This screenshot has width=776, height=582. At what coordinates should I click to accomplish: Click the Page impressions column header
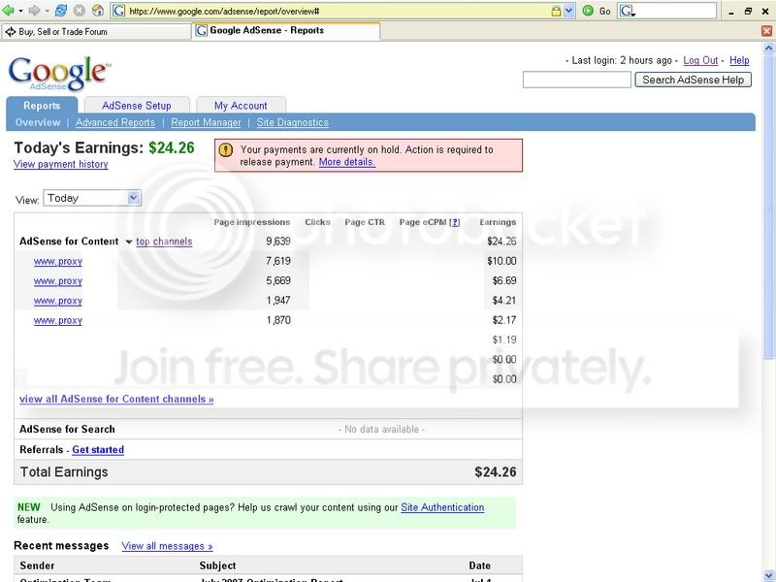tap(252, 222)
